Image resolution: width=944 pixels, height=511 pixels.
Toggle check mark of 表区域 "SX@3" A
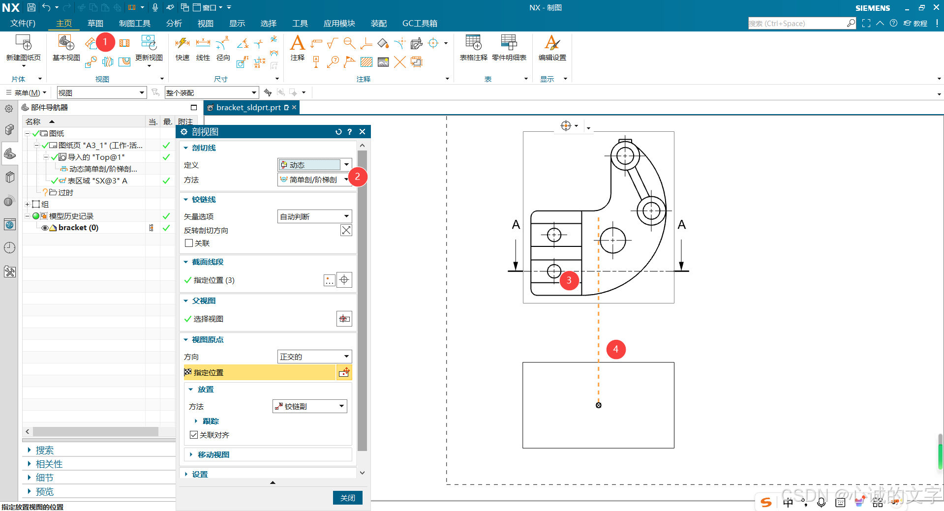point(54,180)
